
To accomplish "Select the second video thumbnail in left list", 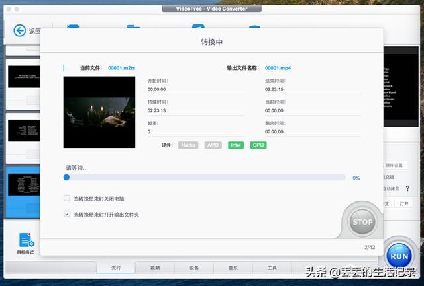I will [x=24, y=131].
